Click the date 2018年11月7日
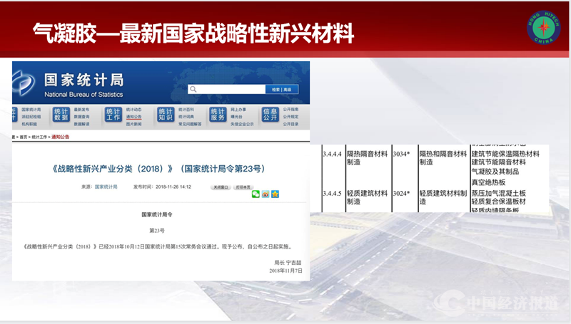 [x=286, y=271]
